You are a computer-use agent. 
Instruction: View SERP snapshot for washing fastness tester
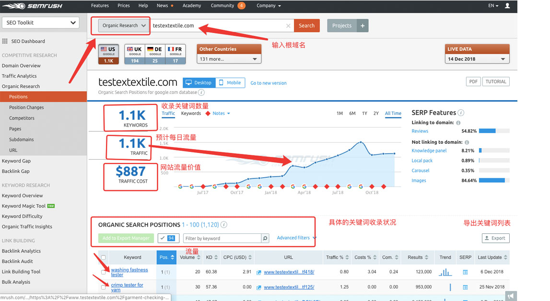click(465, 272)
